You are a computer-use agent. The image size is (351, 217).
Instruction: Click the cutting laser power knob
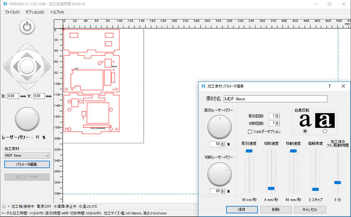(x=219, y=174)
